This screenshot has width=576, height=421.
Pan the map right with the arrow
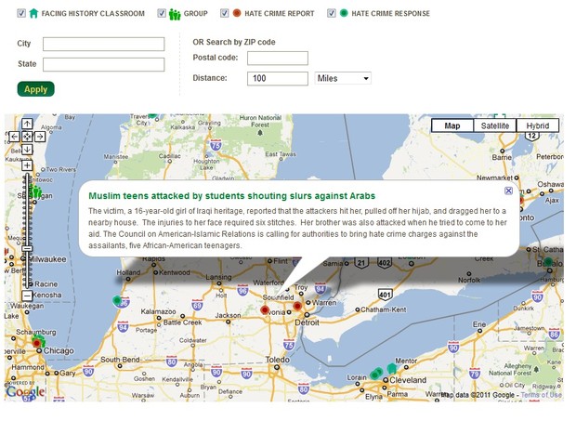point(40,137)
